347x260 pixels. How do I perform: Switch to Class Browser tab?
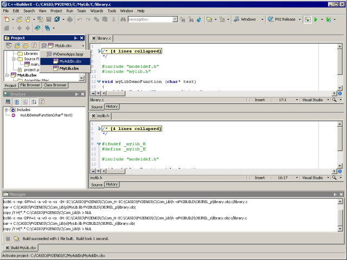pyautogui.click(x=55, y=85)
